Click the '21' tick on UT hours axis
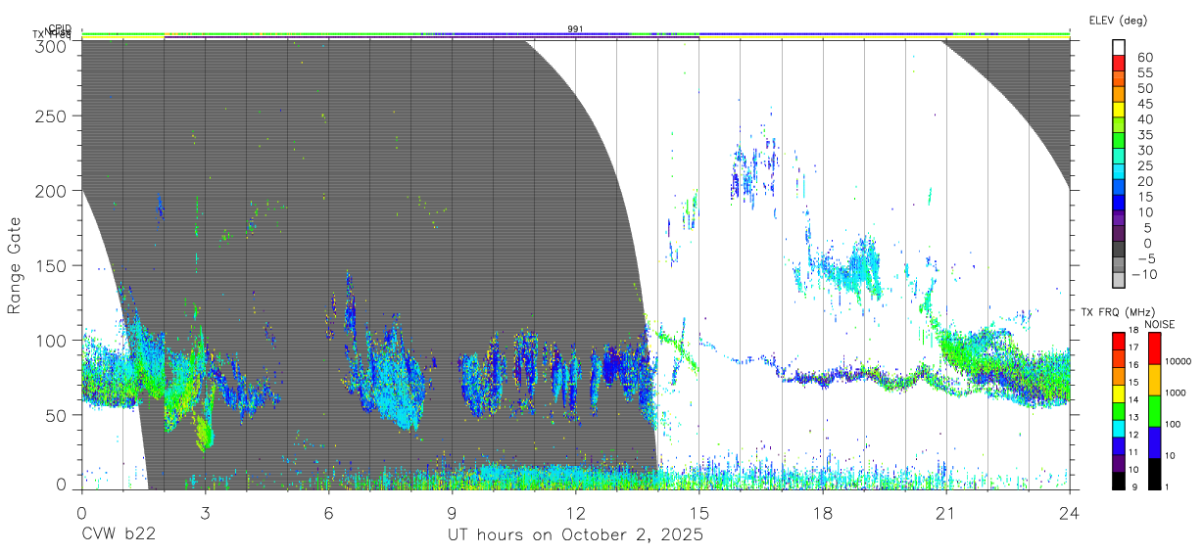Viewport: 1203px width, 555px height. click(945, 511)
